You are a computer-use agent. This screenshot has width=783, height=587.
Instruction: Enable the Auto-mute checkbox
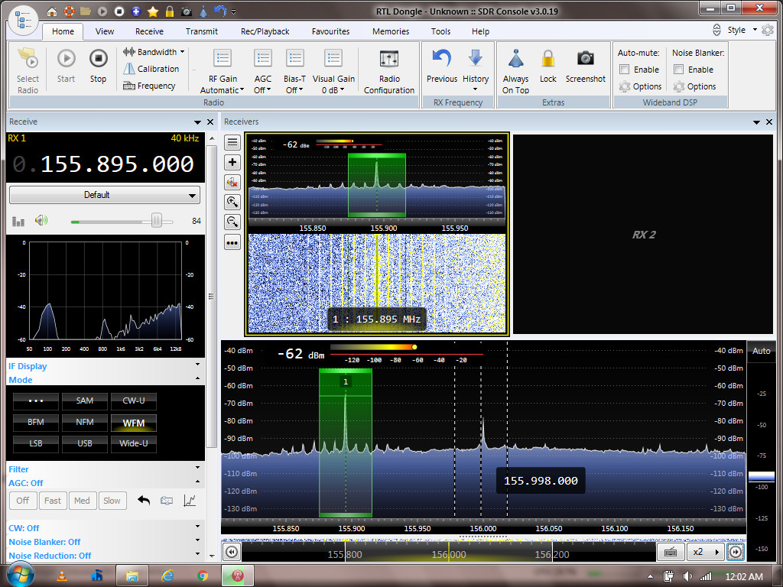tap(625, 70)
